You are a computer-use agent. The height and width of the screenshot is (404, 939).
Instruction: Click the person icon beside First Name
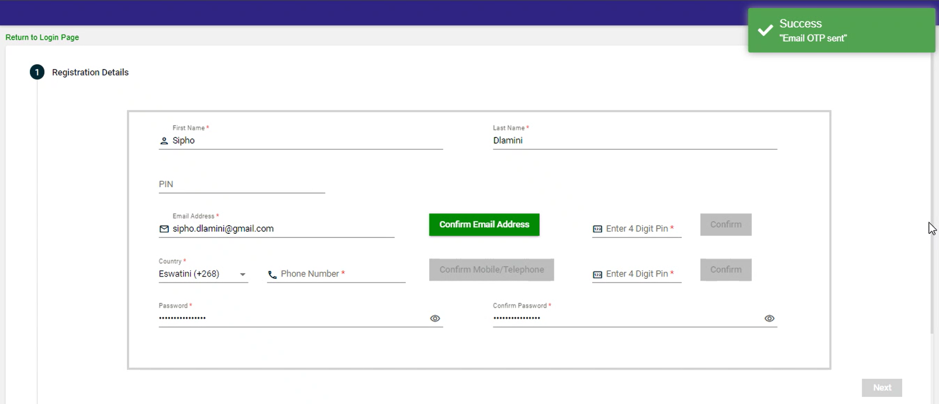(x=164, y=141)
